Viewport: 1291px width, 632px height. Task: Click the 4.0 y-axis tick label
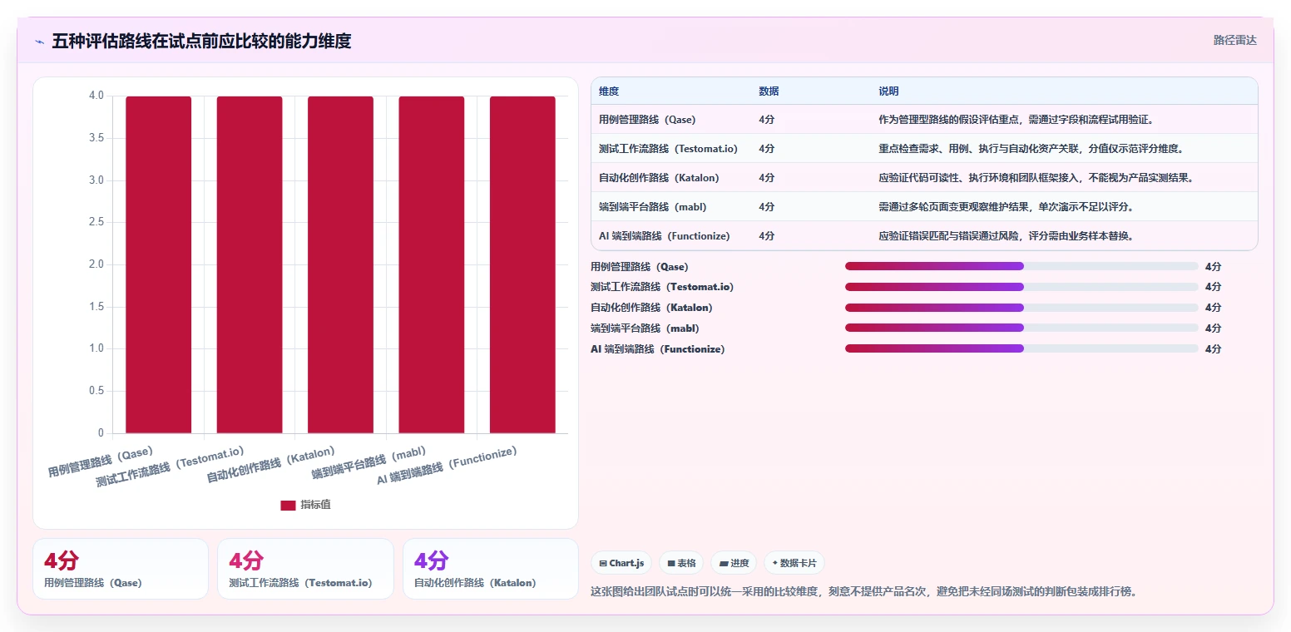point(96,96)
